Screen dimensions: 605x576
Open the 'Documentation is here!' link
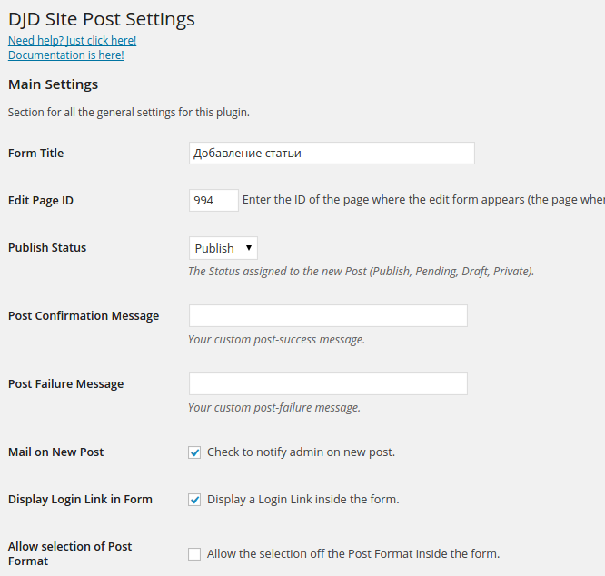coord(65,55)
